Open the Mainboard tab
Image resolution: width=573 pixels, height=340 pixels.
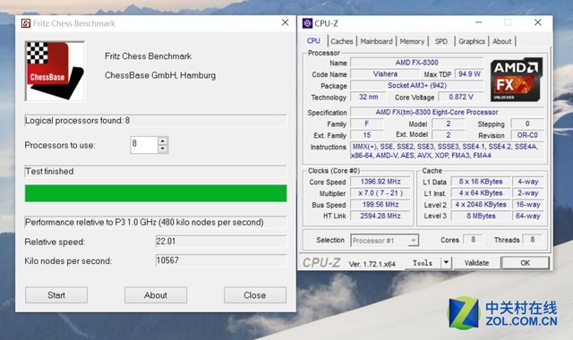[376, 41]
